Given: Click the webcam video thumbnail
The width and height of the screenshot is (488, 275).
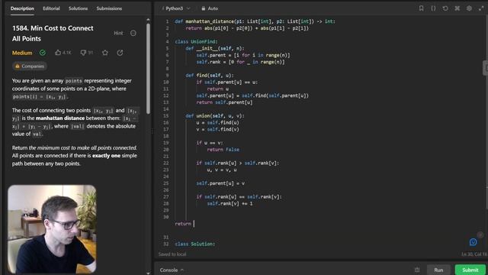Looking at the screenshot, I should point(52,229).
